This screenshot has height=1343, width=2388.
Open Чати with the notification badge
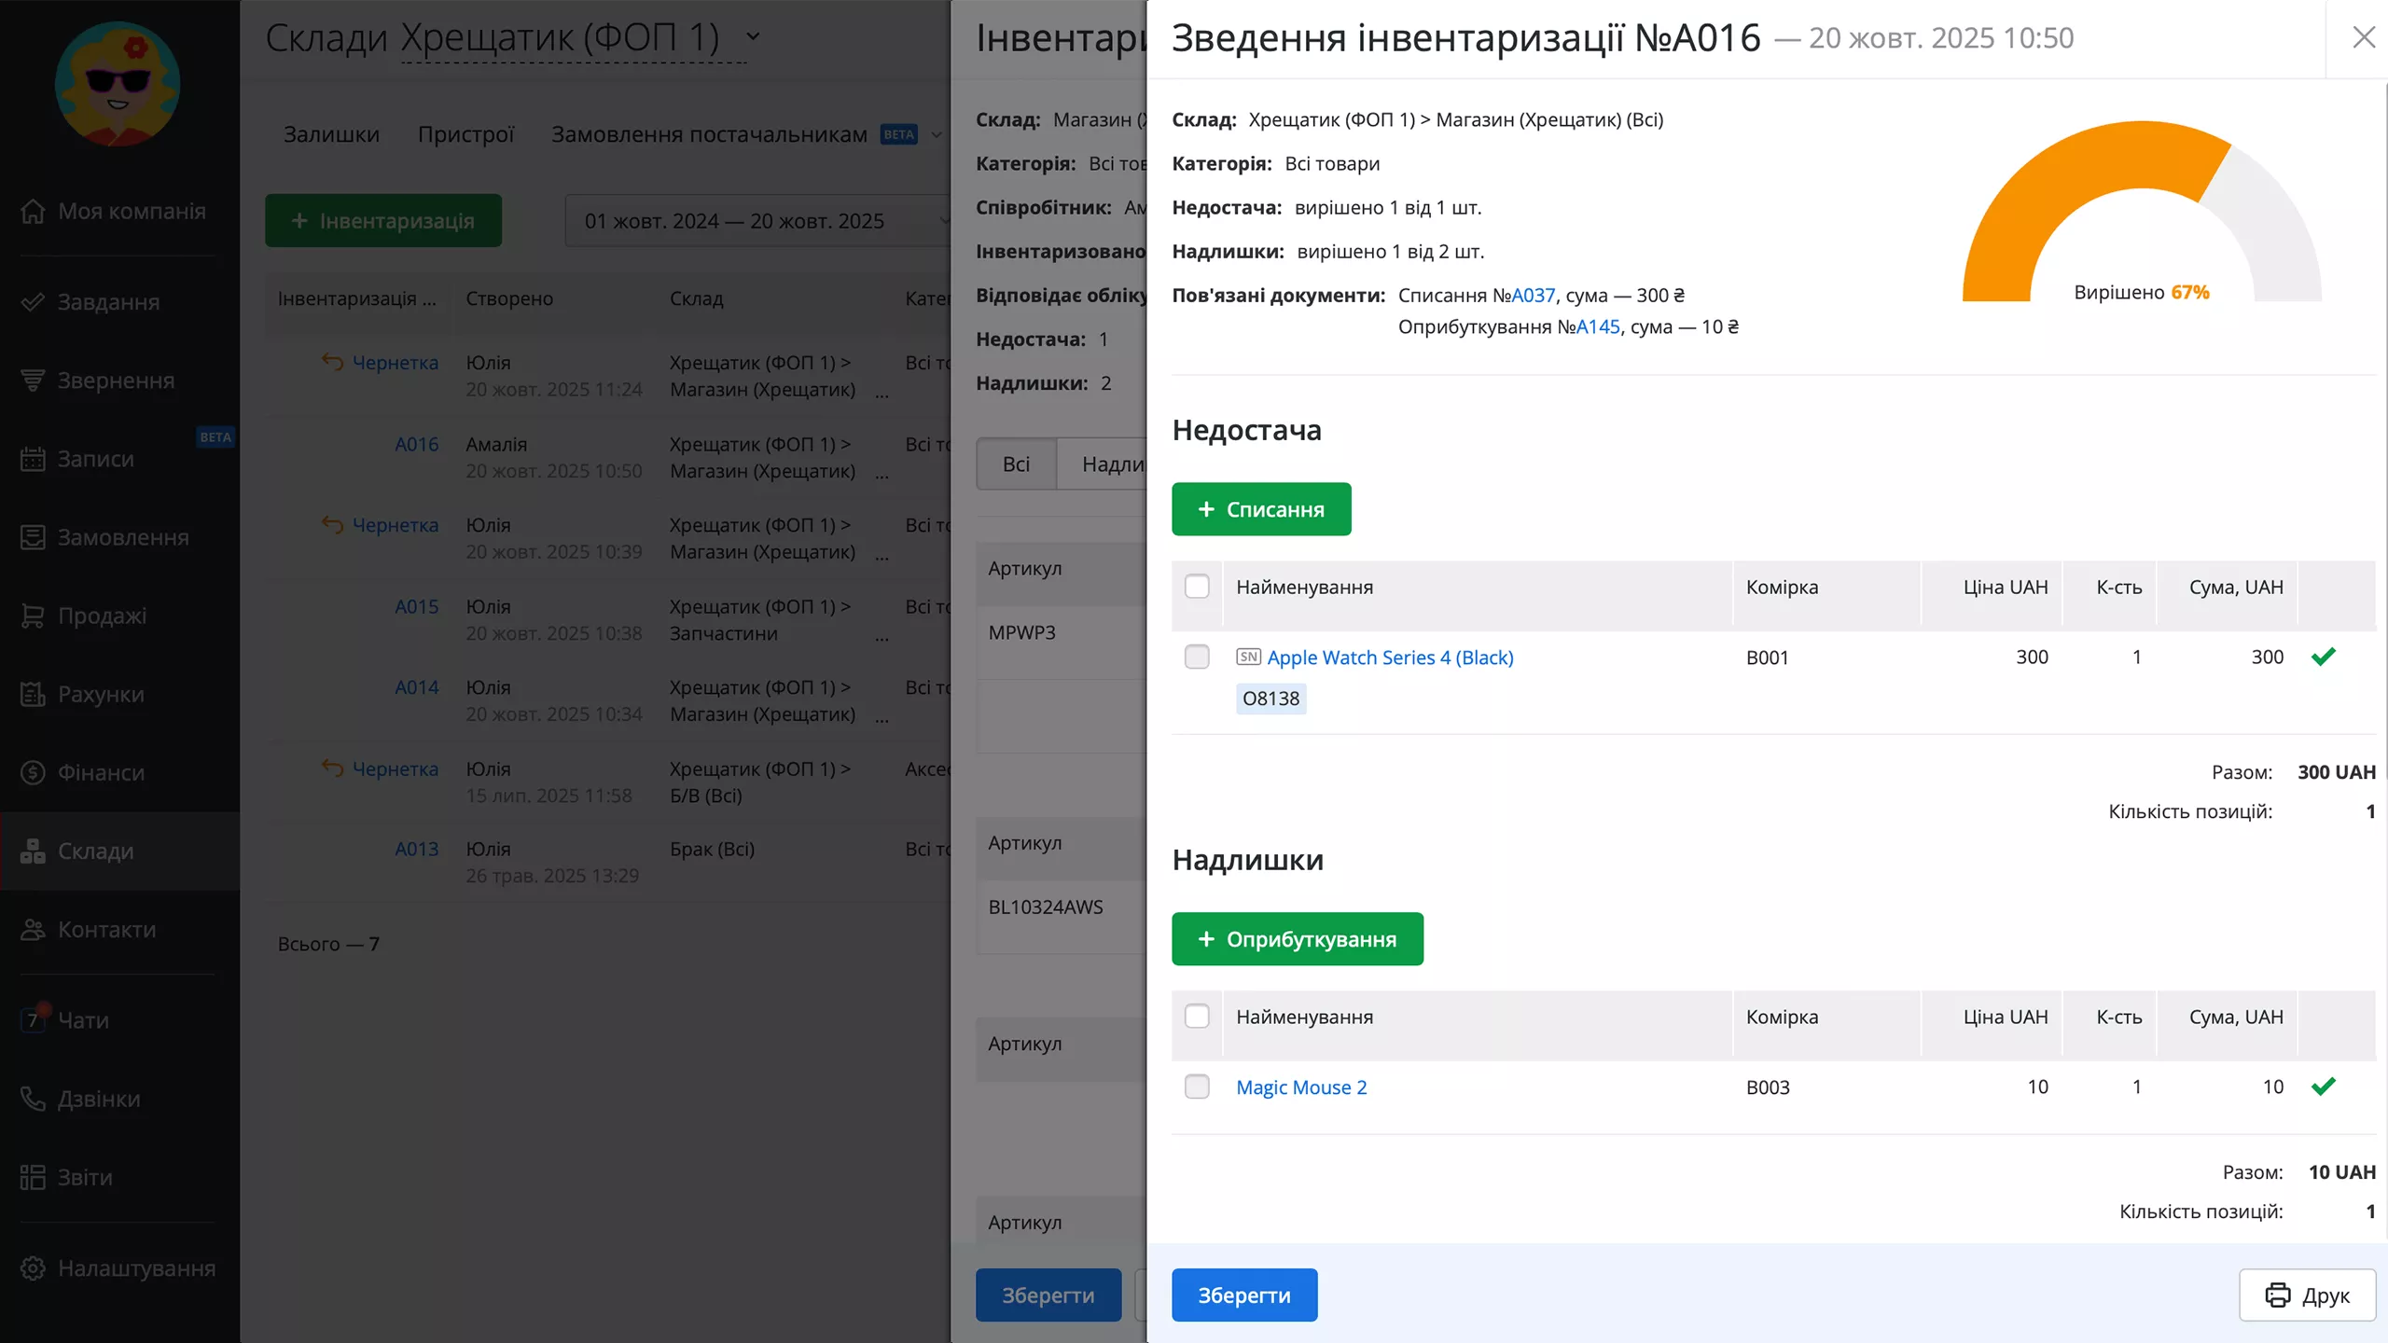pos(82,1020)
